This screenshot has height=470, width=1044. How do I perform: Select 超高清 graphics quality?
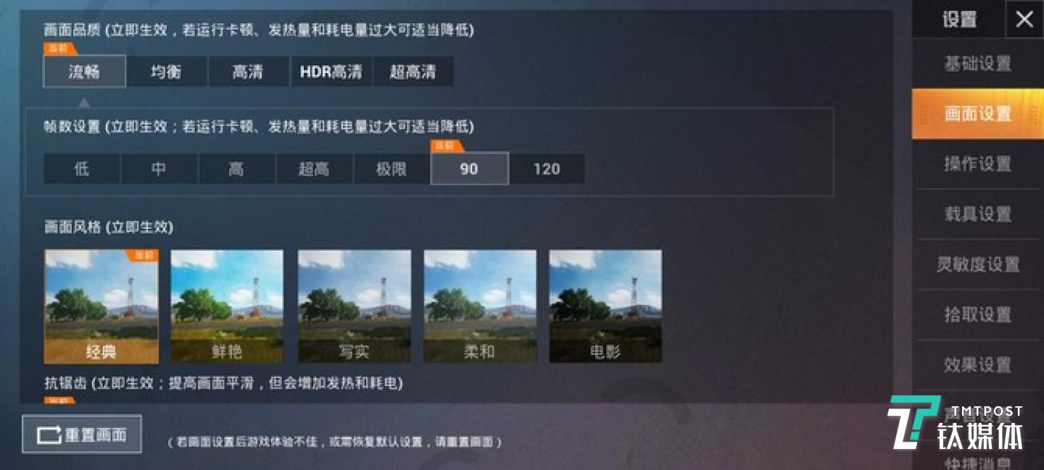pyautogui.click(x=413, y=72)
